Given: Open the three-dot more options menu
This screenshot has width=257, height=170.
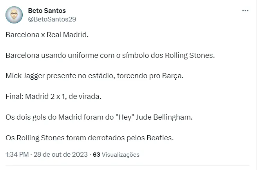Looking at the screenshot, I should click(245, 11).
